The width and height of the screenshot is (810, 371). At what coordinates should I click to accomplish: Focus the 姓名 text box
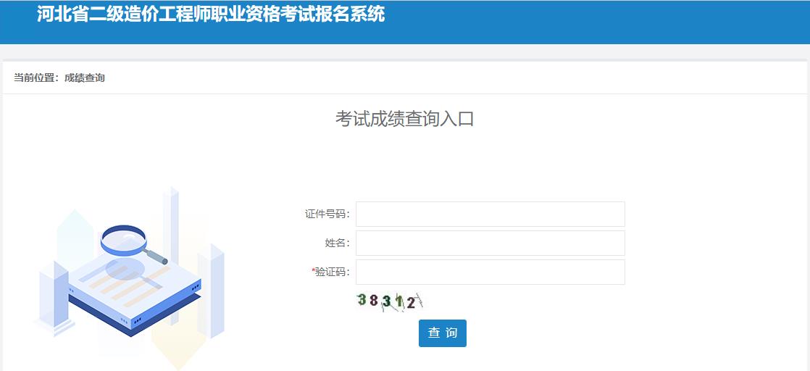click(x=490, y=243)
